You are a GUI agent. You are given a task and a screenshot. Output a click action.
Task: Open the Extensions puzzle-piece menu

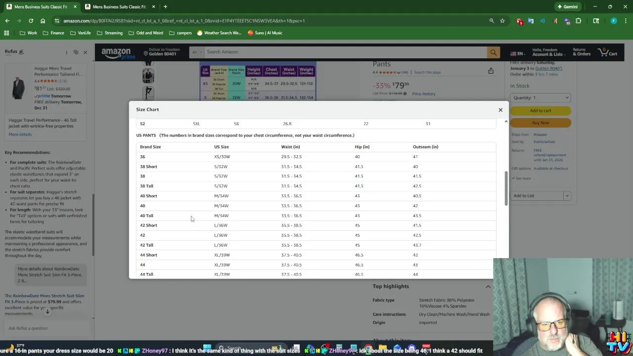(x=579, y=21)
